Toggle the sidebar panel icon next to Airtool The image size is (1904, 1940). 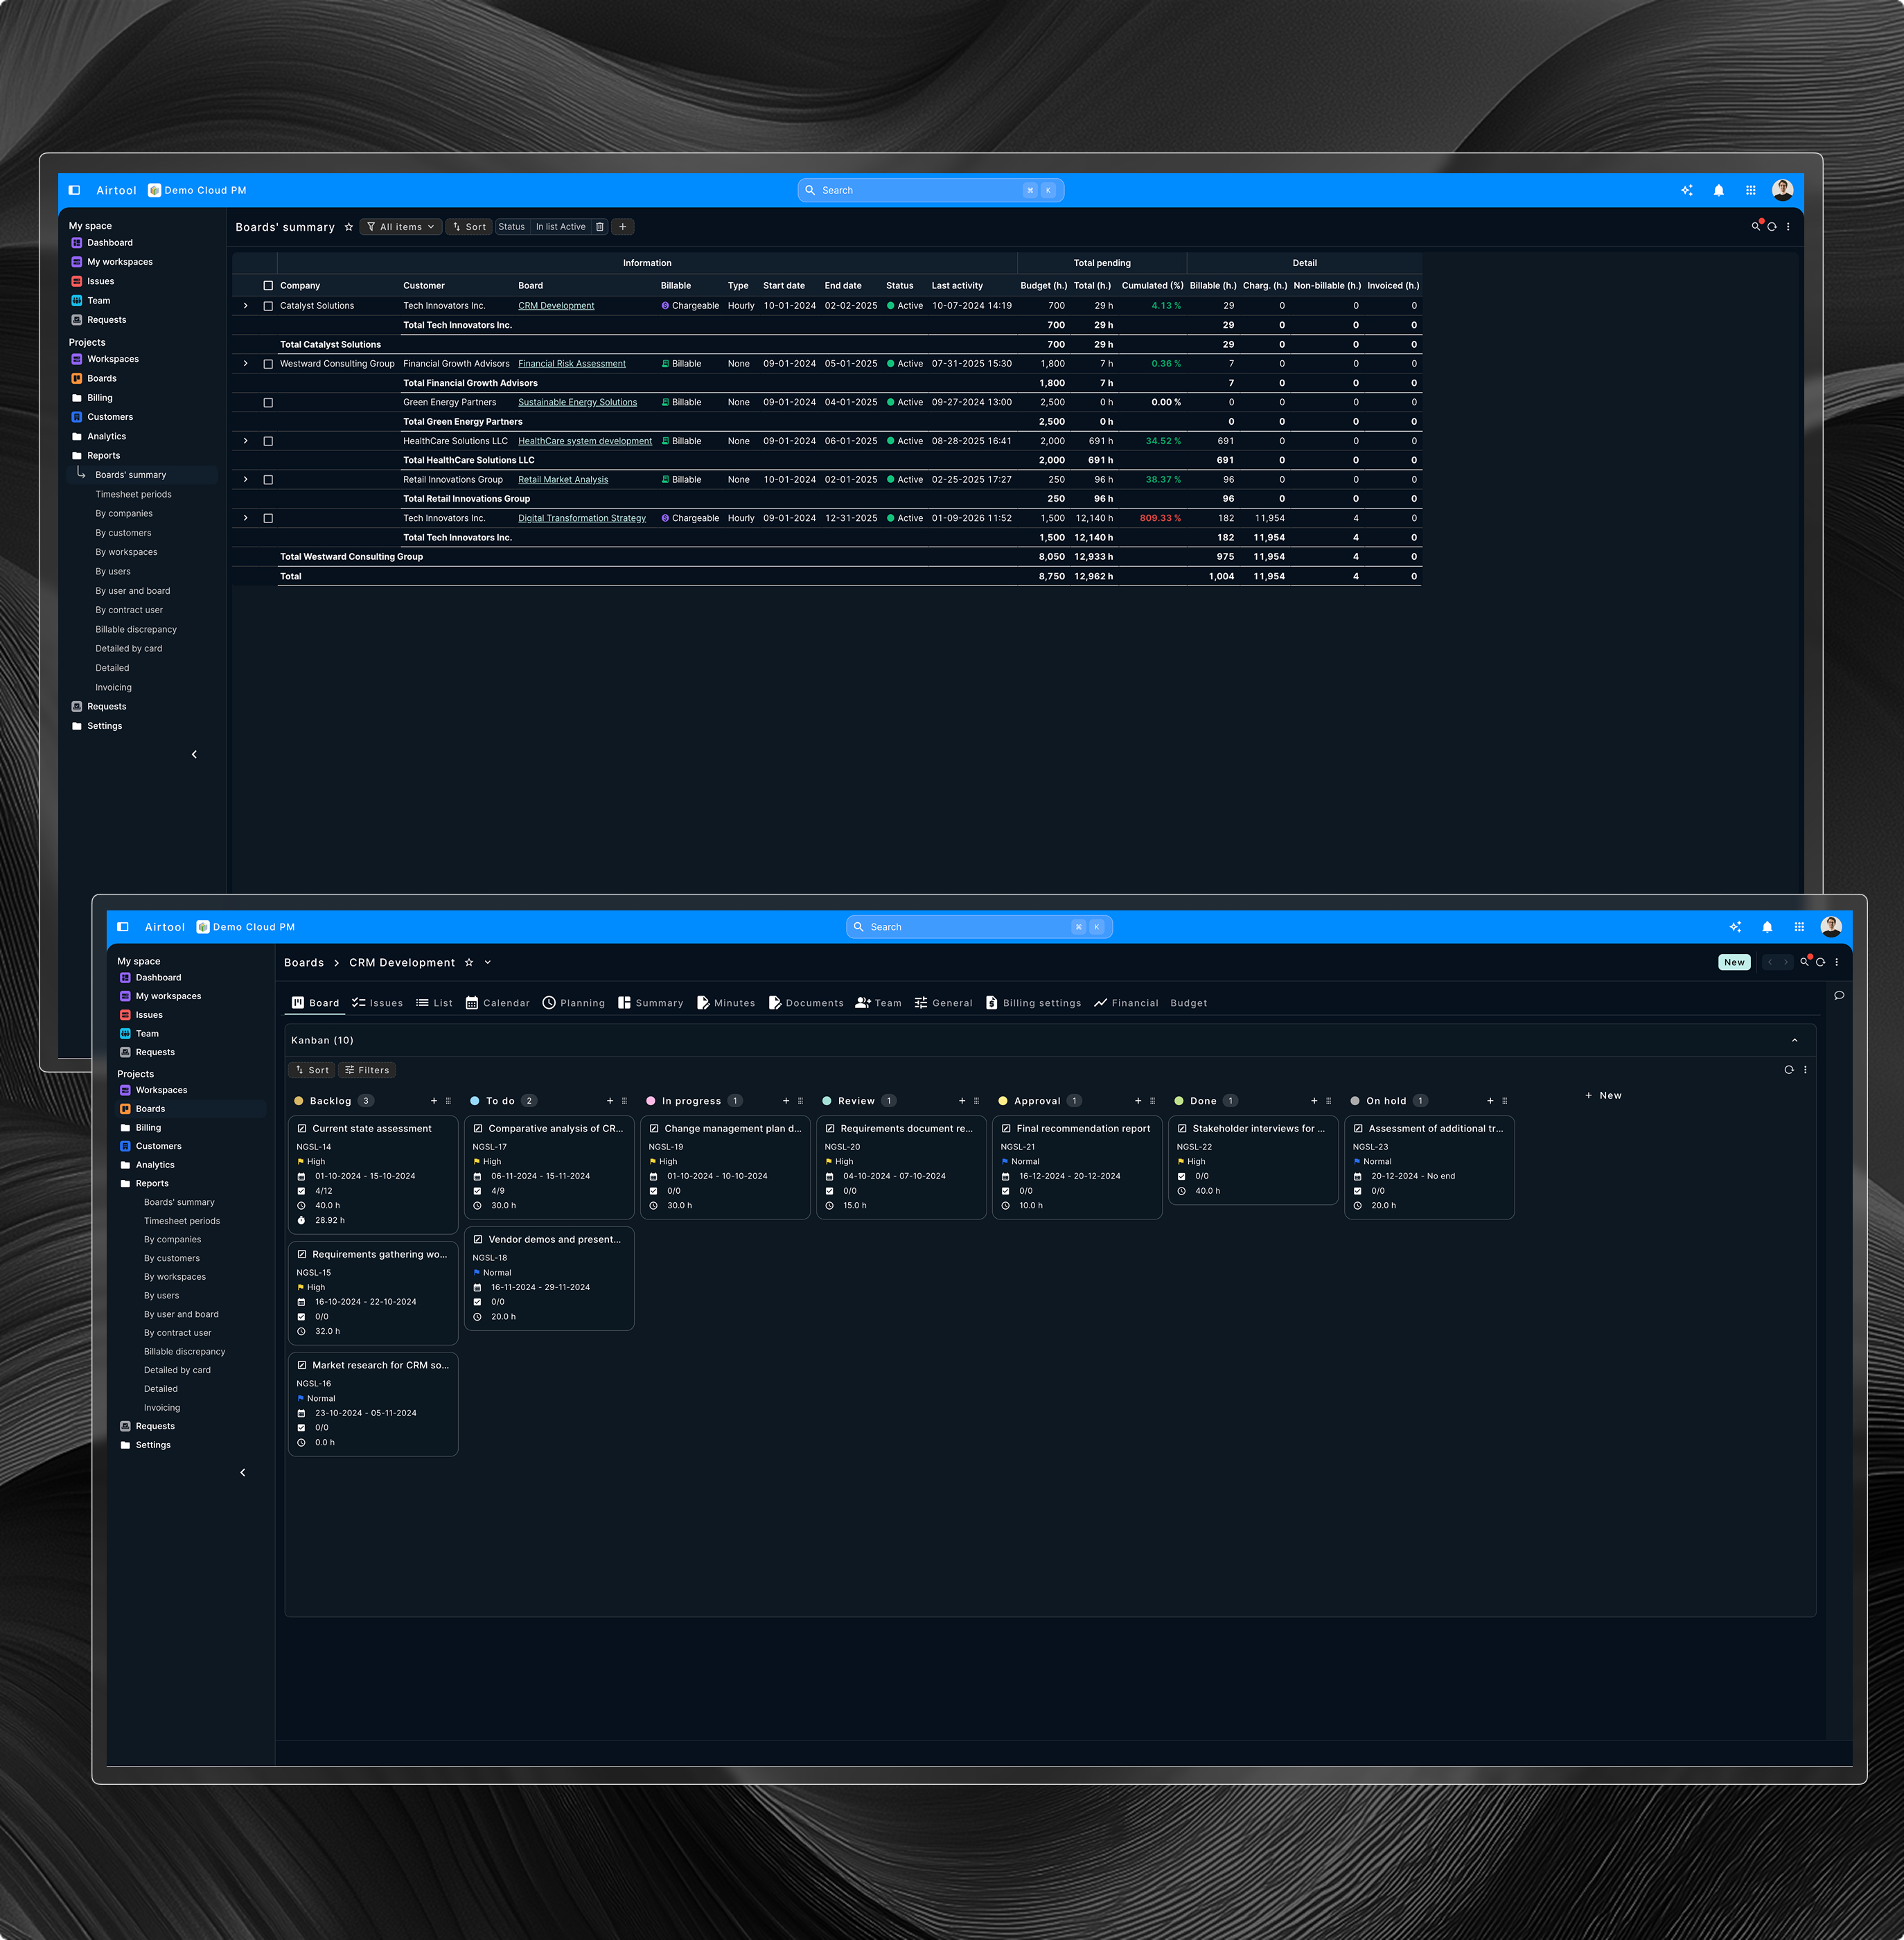tap(74, 190)
